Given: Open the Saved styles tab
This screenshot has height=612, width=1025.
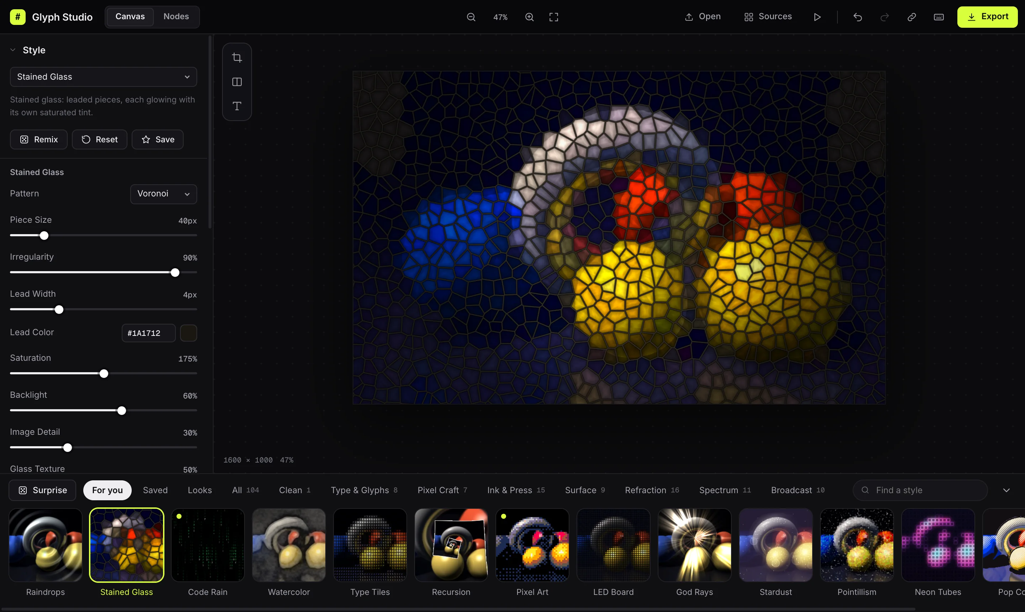Looking at the screenshot, I should 155,490.
